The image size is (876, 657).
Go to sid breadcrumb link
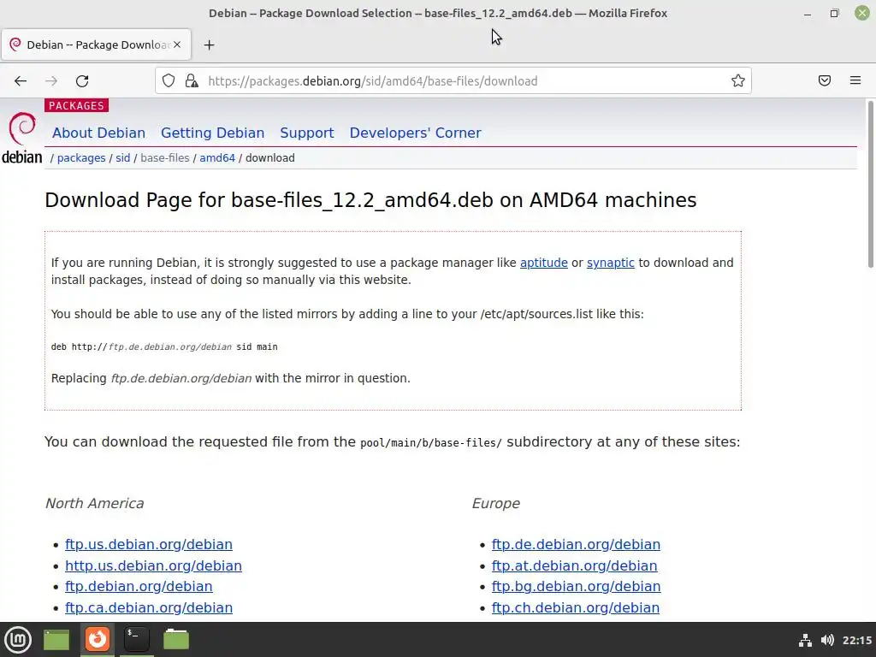[x=123, y=158]
